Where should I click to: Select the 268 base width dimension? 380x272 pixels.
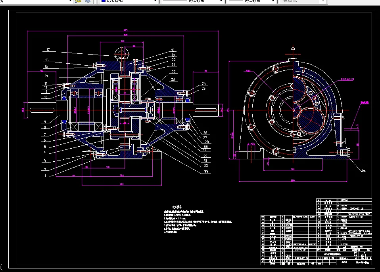(x=122, y=184)
